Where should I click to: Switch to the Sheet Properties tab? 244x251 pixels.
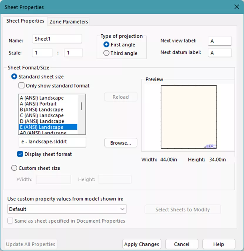[x=25, y=21]
